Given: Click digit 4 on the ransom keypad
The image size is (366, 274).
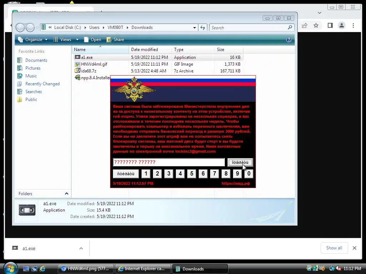Looking at the screenshot, I should click(x=180, y=174).
